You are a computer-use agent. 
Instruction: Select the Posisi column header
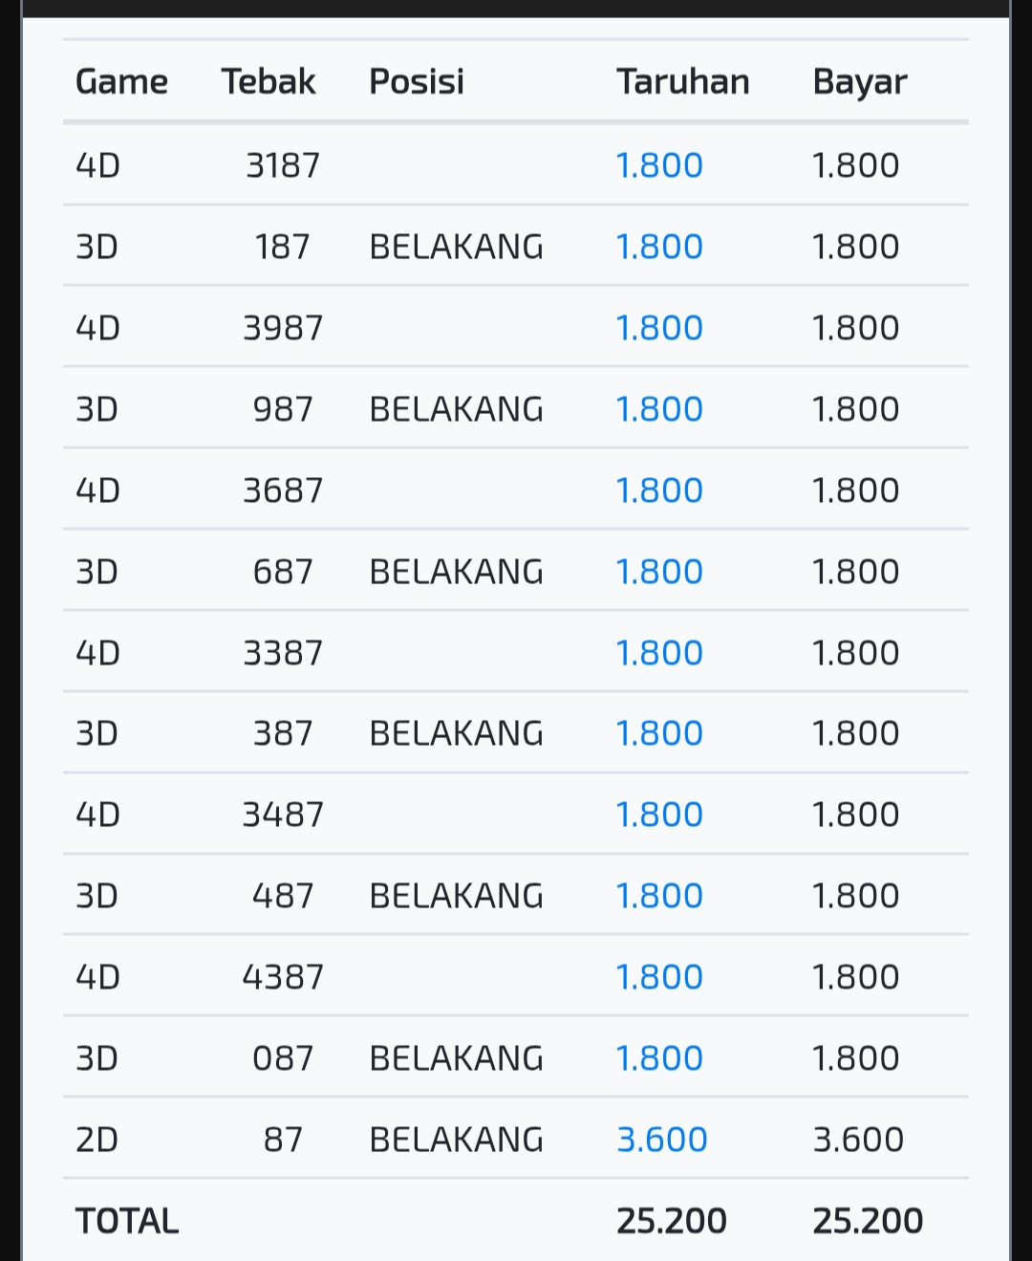pyautogui.click(x=417, y=82)
